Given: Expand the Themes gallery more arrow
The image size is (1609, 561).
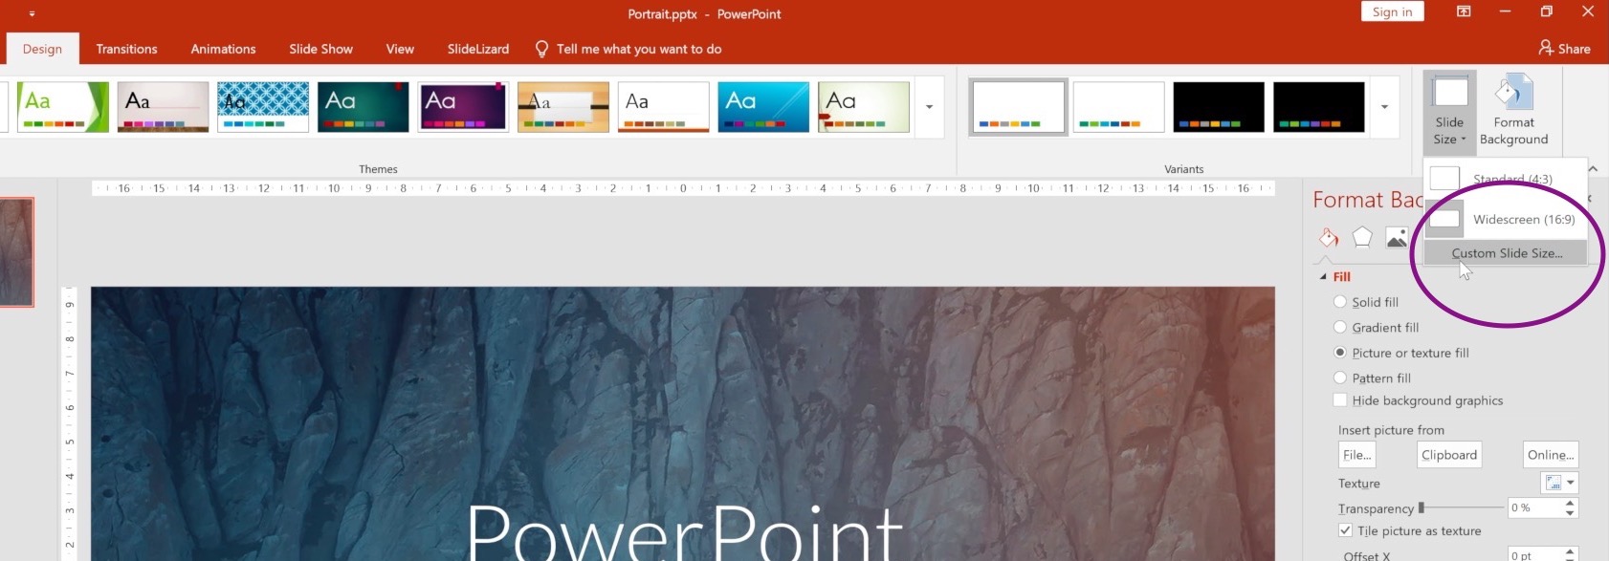Looking at the screenshot, I should [x=929, y=107].
